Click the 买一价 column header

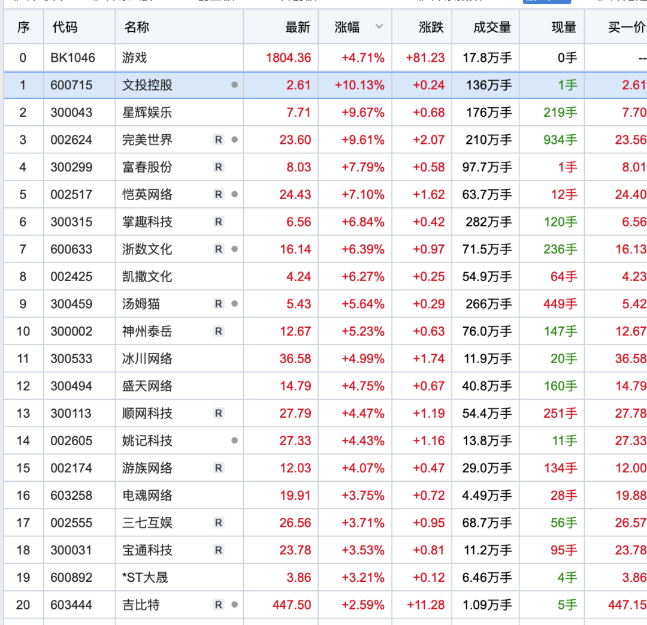pos(627,27)
